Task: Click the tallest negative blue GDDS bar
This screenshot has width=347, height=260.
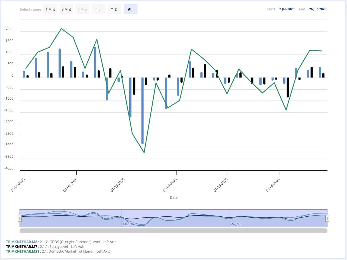Action: pos(143,110)
